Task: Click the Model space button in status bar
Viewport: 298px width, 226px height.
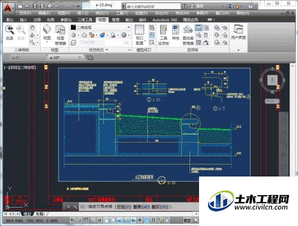Action: click(x=187, y=220)
